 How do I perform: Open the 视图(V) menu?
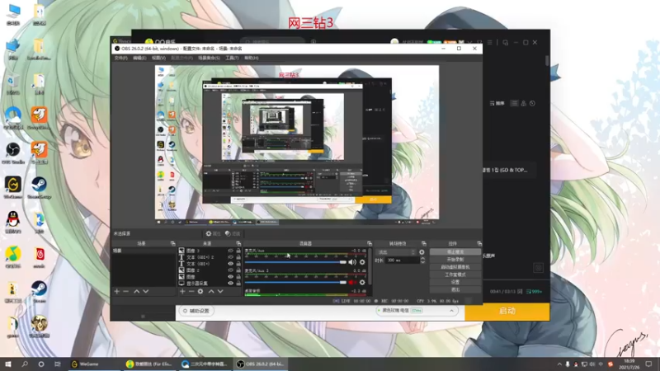pyautogui.click(x=158, y=58)
